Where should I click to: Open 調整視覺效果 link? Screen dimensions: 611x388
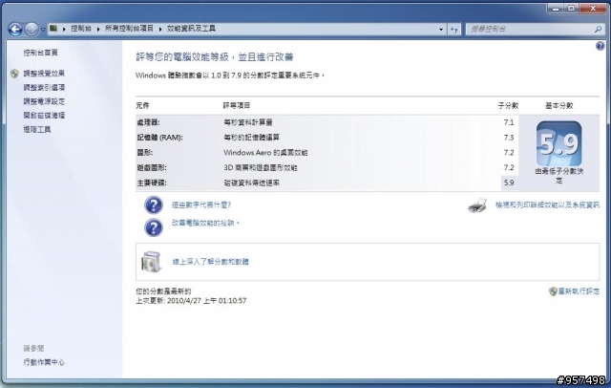pyautogui.click(x=44, y=74)
